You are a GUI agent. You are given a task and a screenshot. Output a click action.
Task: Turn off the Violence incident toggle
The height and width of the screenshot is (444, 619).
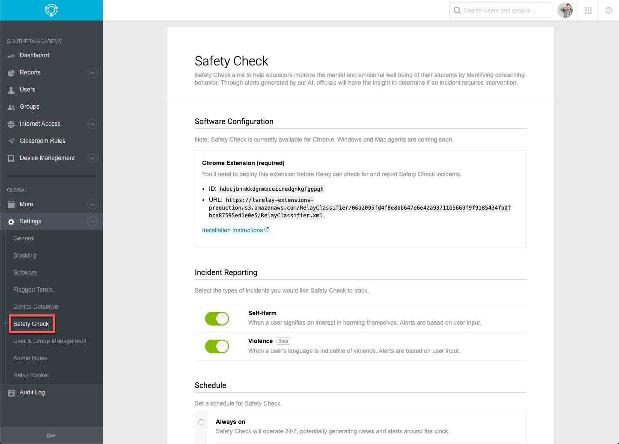217,346
